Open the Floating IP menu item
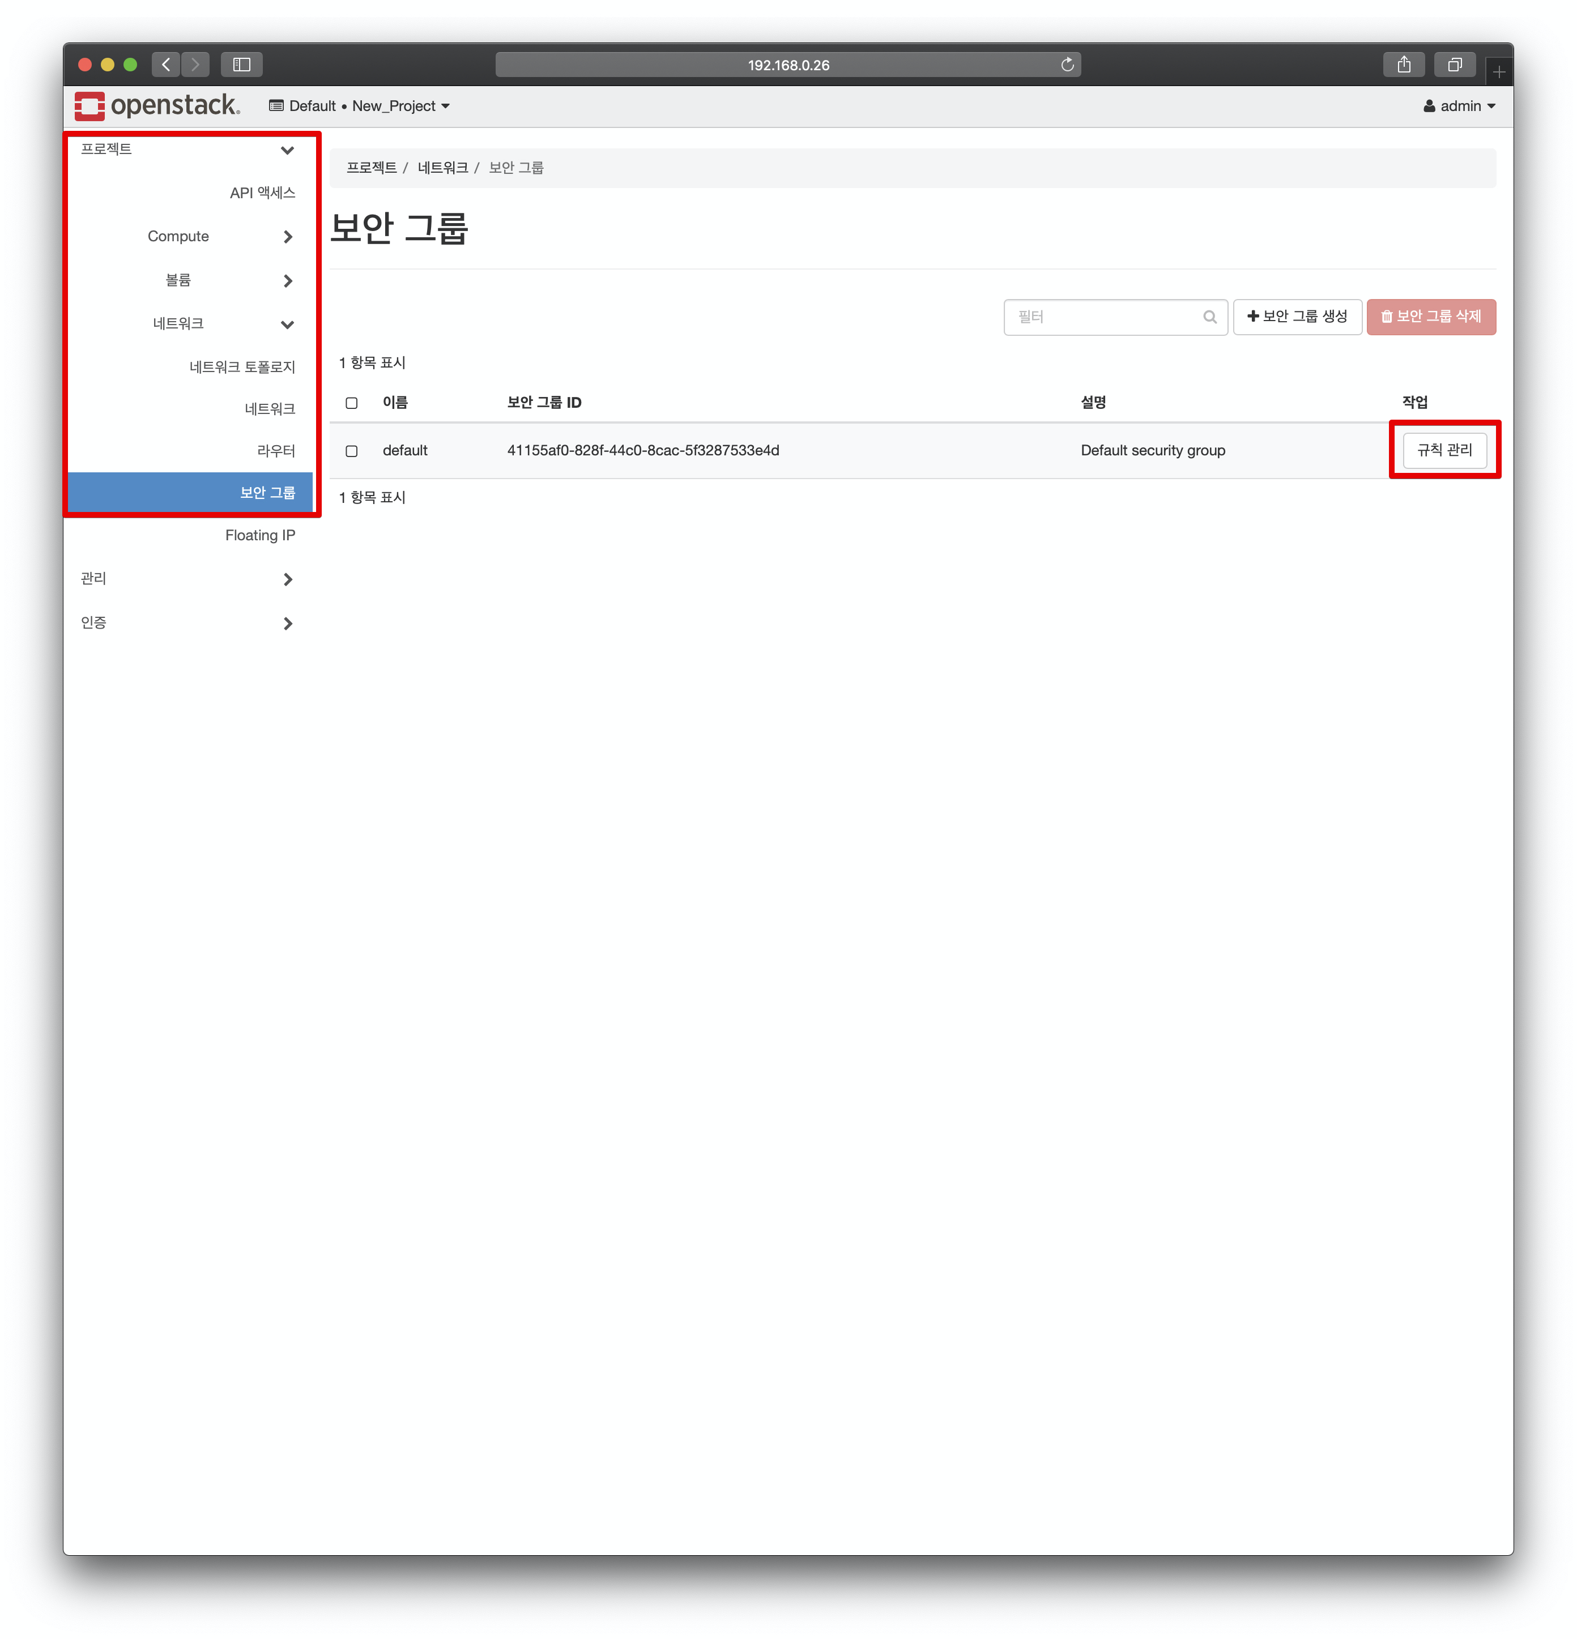 [259, 535]
